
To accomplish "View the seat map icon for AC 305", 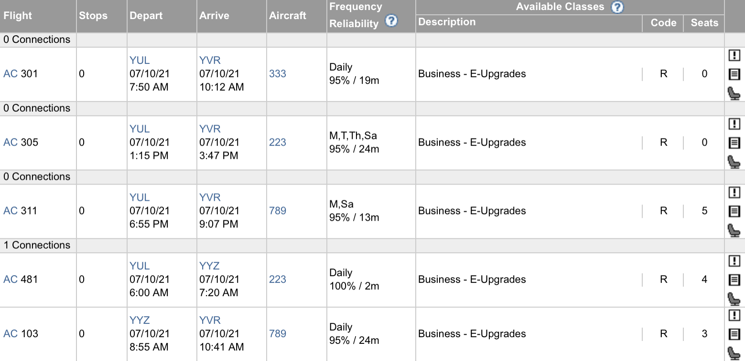I will point(734,162).
